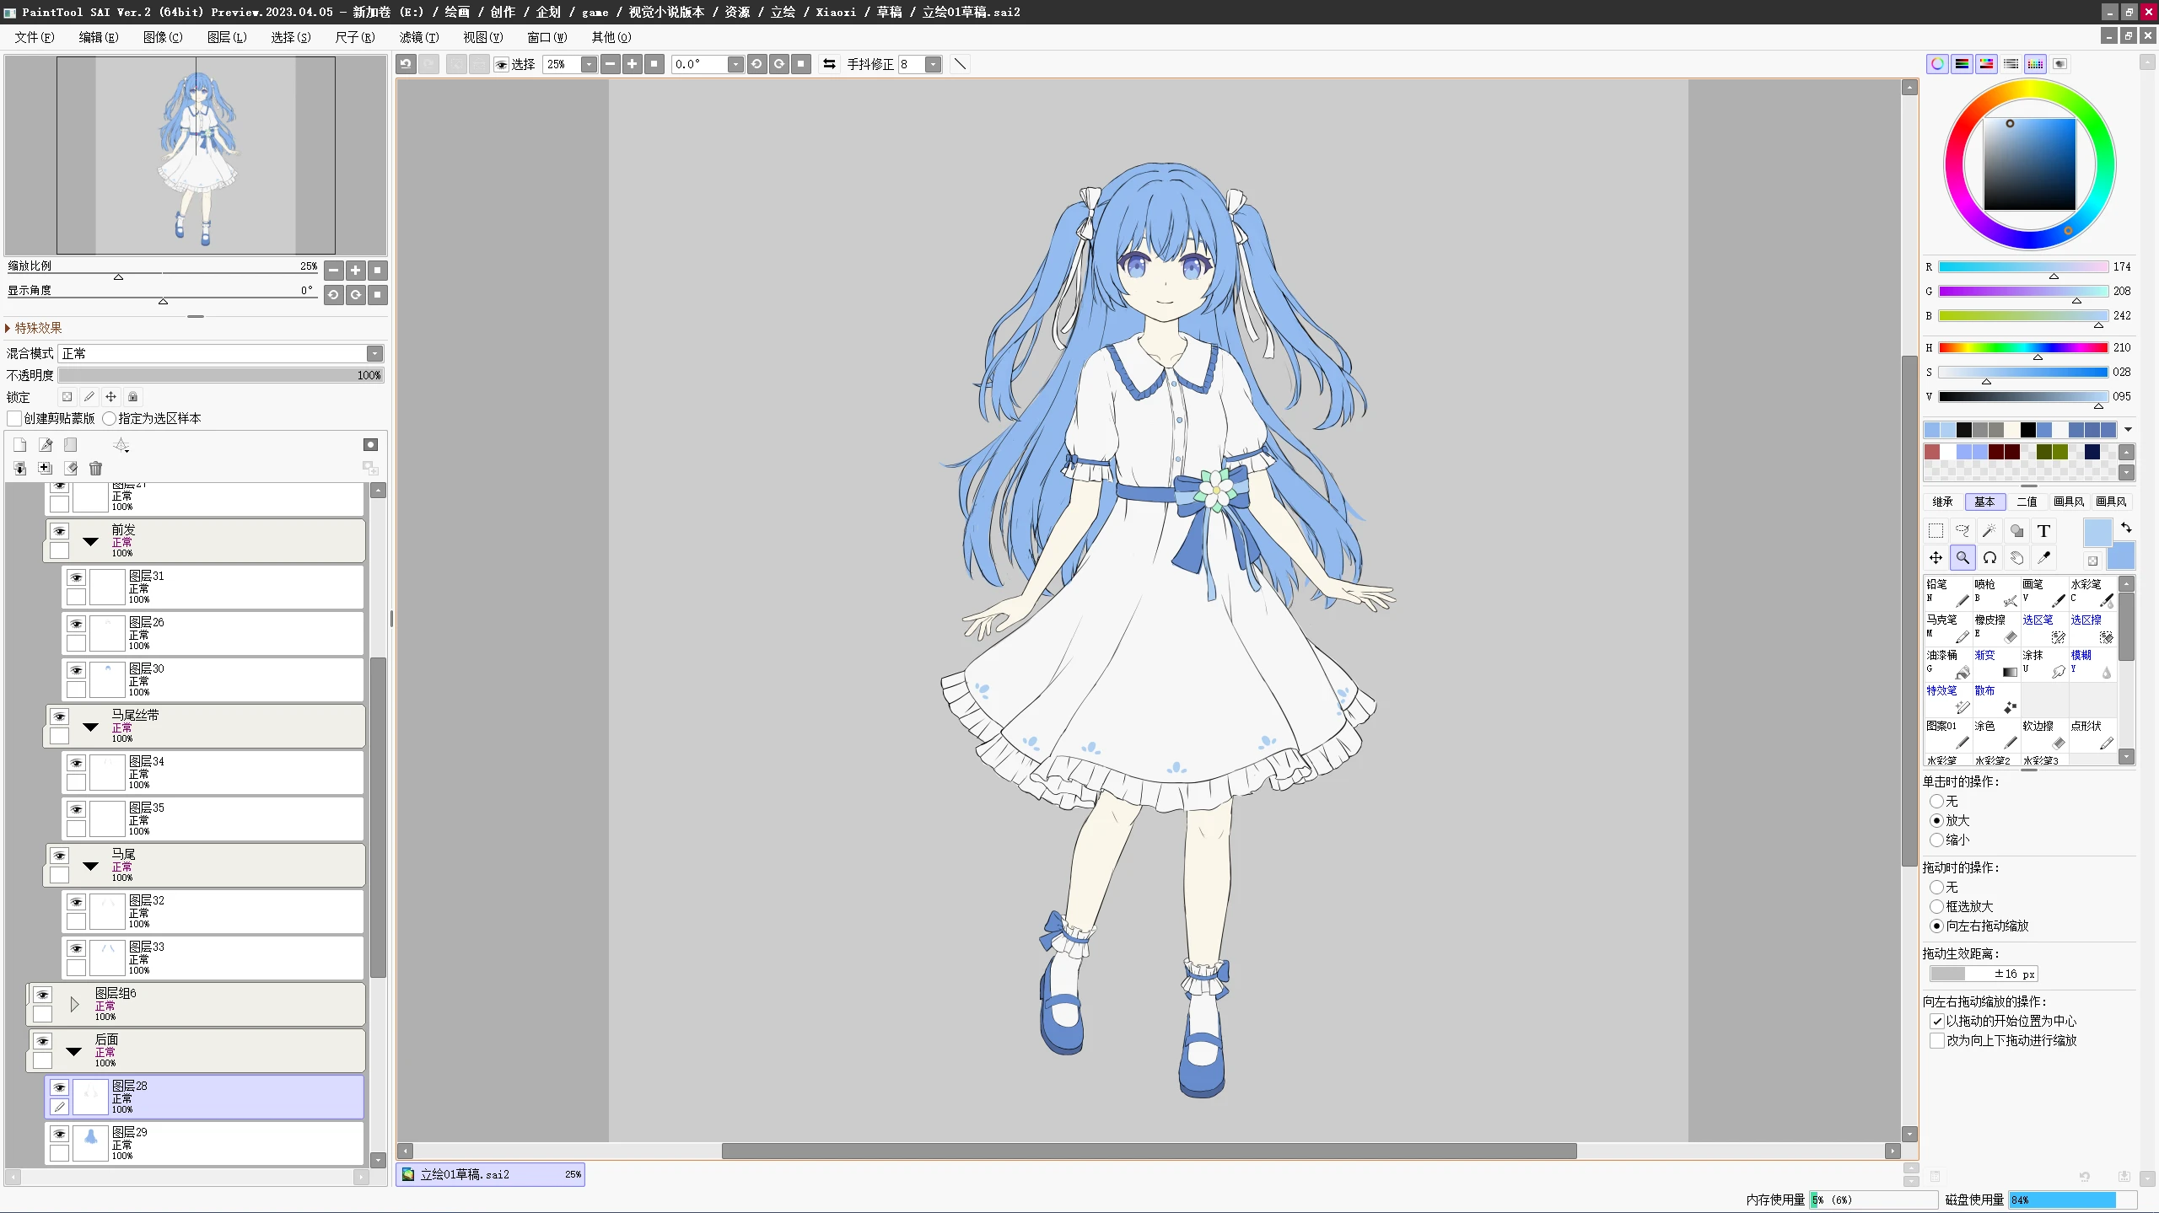Enable the 创建剪贴蒙版 checkbox

14,419
